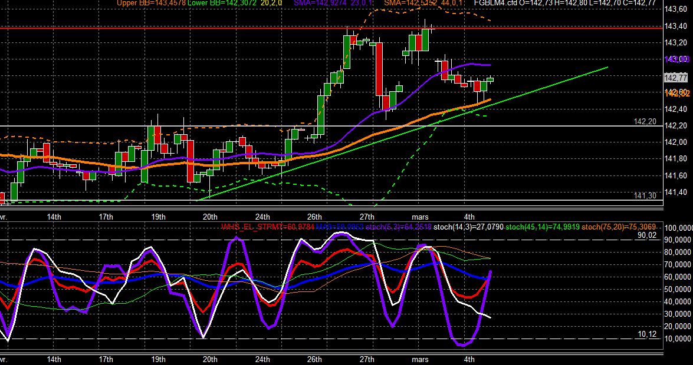Click the 4th date label under the stochastic panel
This screenshot has width=693, height=365.
pyautogui.click(x=470, y=359)
